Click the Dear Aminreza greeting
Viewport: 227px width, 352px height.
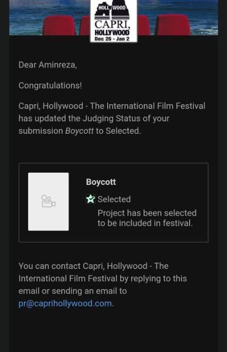click(48, 65)
